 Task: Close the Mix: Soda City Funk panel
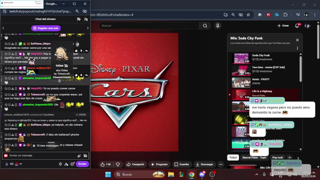point(297,40)
